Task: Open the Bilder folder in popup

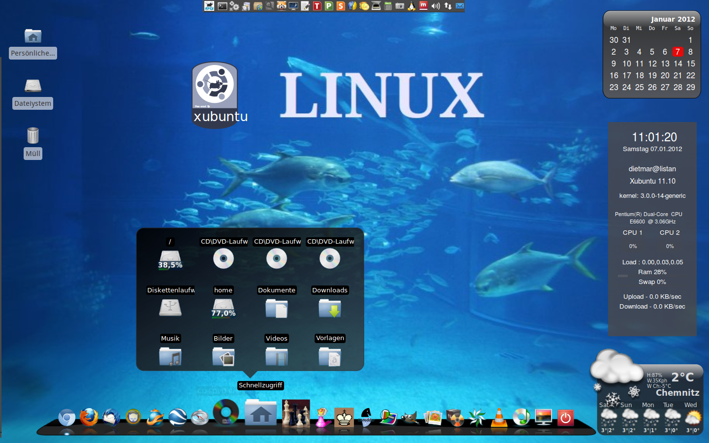Action: [x=223, y=356]
